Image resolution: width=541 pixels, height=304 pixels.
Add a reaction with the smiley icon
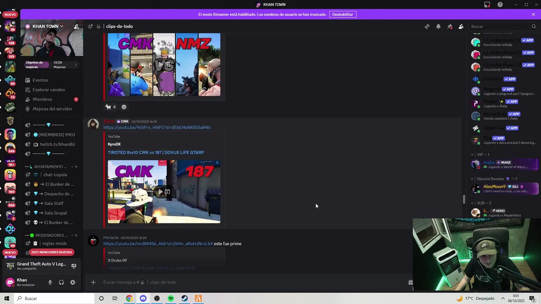(x=124, y=107)
